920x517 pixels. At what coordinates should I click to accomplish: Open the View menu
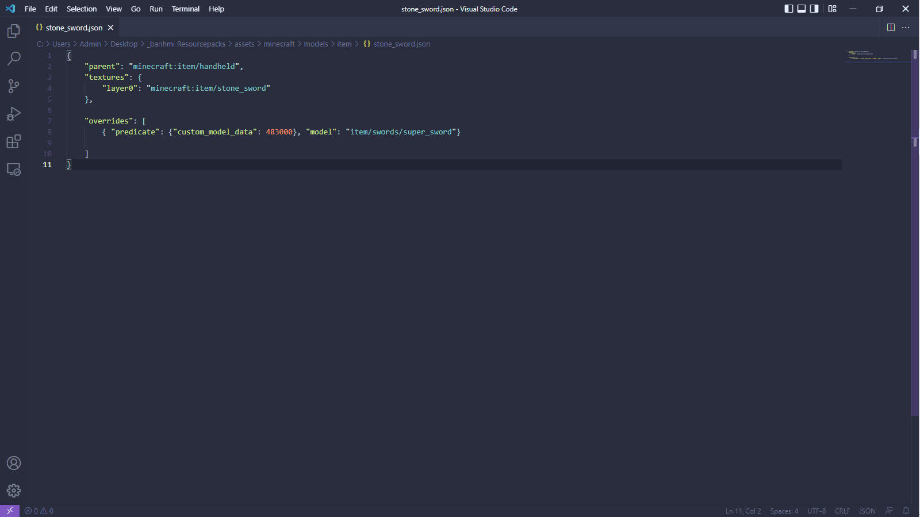tap(114, 9)
